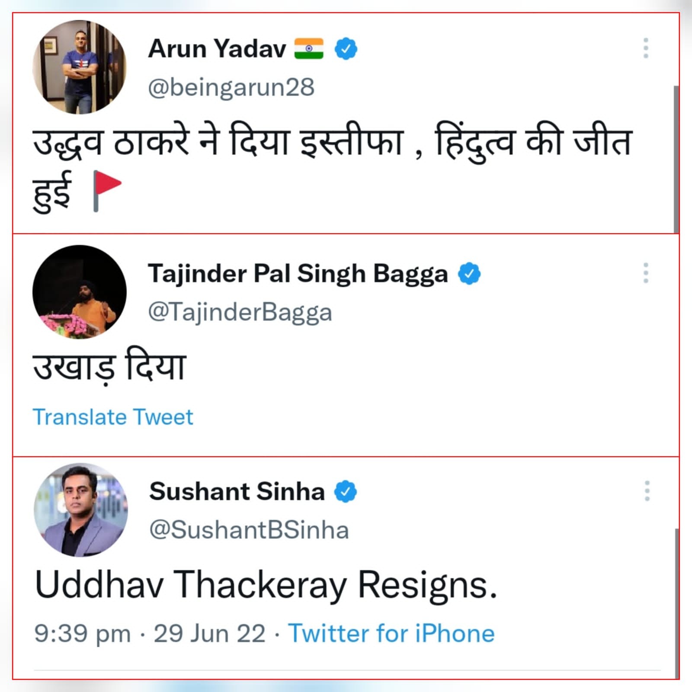The image size is (692, 692).
Task: Click the 9:39 pm 29 Jun 22 timestamp
Action: [x=150, y=634]
